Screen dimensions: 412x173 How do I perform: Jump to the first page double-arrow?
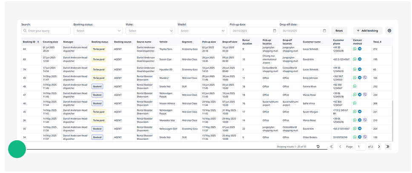[x=331, y=147]
